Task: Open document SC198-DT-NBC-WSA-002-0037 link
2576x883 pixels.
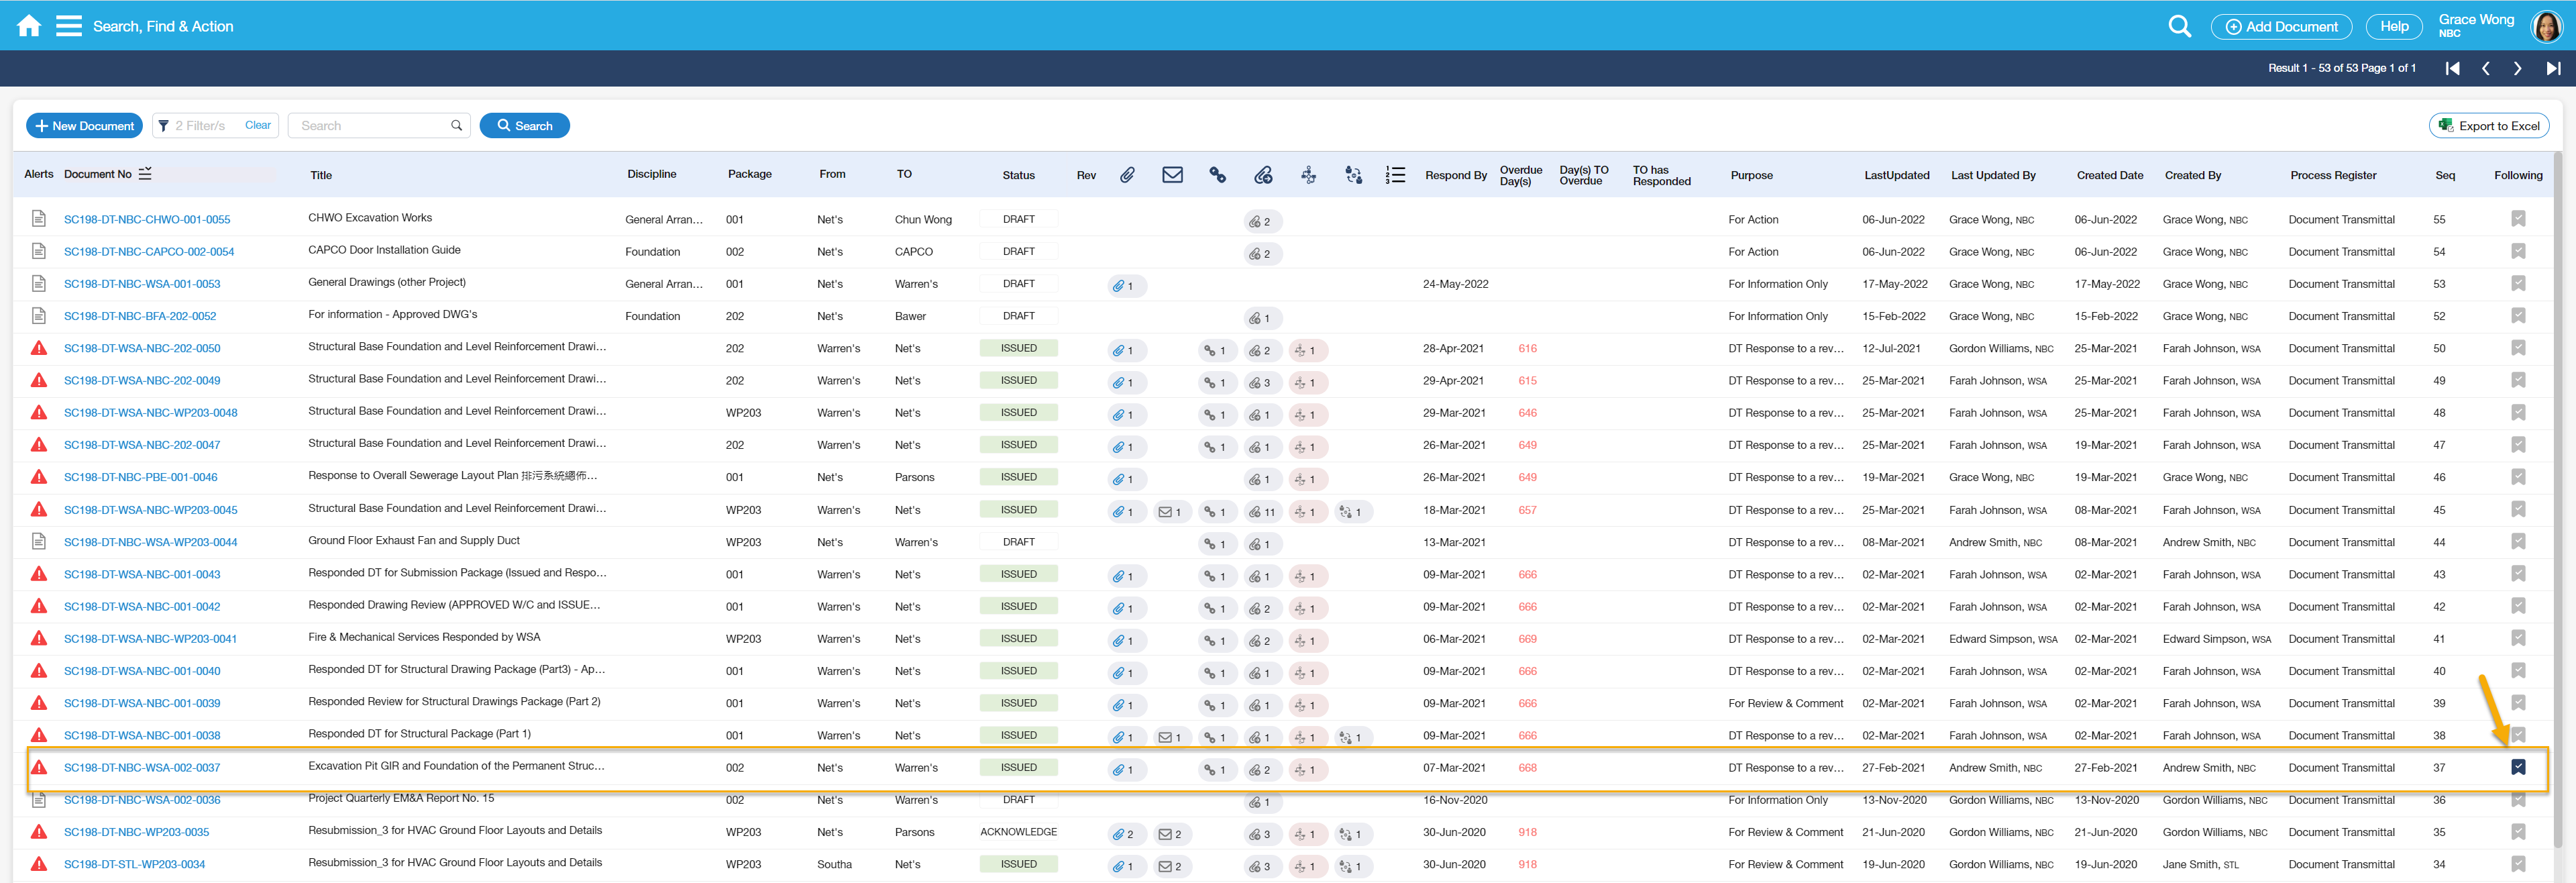Action: point(142,768)
